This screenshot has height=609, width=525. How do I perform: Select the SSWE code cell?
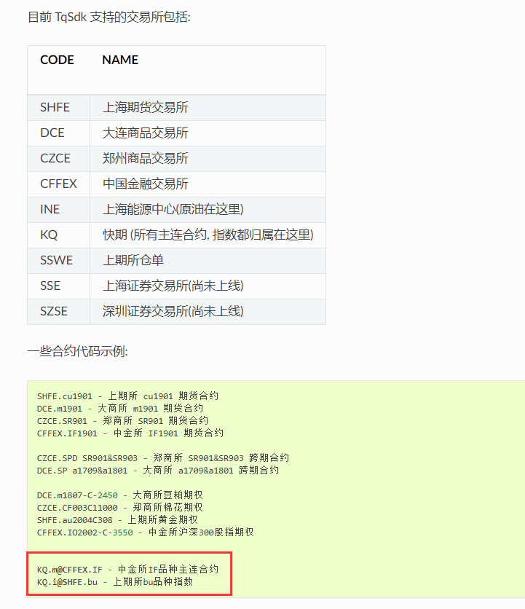point(59,261)
